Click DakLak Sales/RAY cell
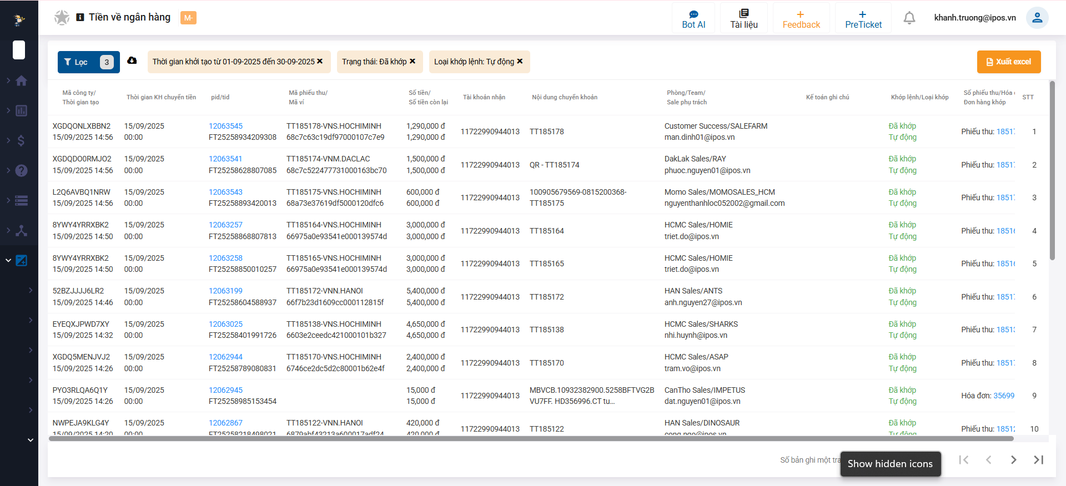Viewport: 1066px width, 486px height. (695, 159)
